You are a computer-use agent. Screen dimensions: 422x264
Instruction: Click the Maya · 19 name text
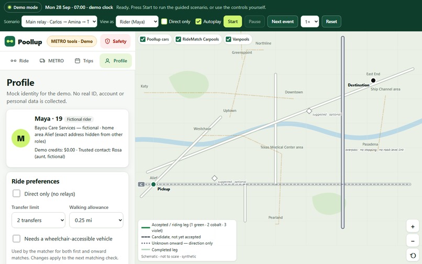tap(49, 119)
